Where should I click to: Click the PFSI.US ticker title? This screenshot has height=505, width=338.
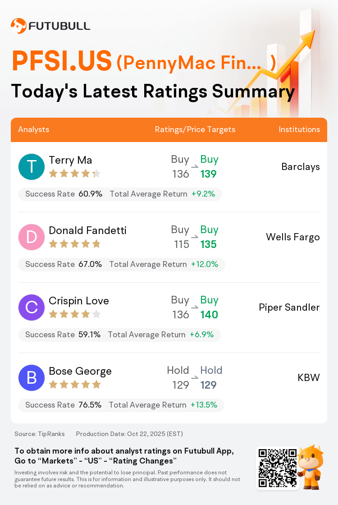[x=62, y=61]
